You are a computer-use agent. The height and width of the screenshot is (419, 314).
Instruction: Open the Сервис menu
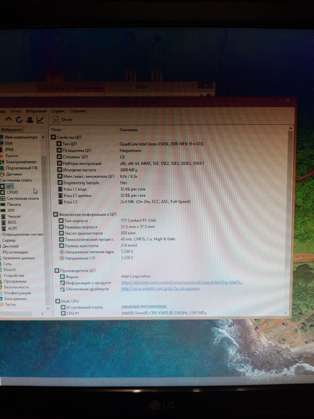58,111
